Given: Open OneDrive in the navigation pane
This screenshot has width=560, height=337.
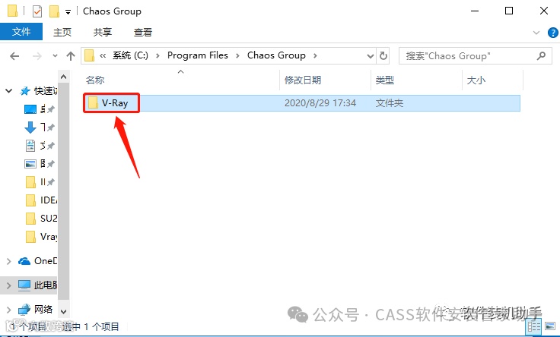Looking at the screenshot, I should click(37, 261).
